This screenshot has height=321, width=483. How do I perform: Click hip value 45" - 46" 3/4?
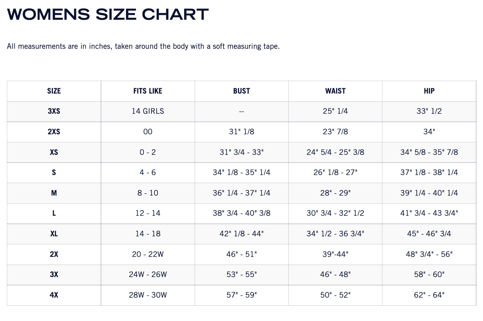[429, 233]
